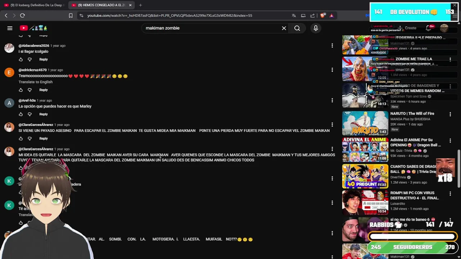
Task: Open the @edrickcruz4570 username link
Action: pos(32,70)
